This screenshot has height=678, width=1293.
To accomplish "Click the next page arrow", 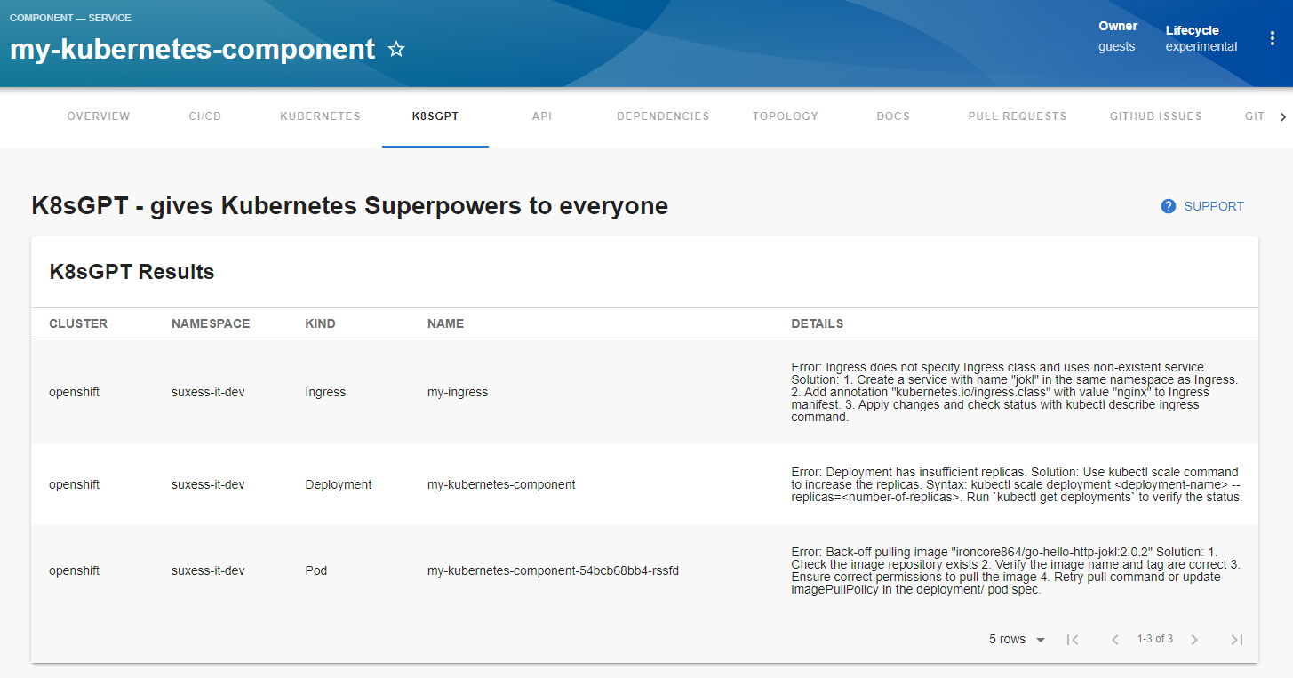I will 1193,639.
